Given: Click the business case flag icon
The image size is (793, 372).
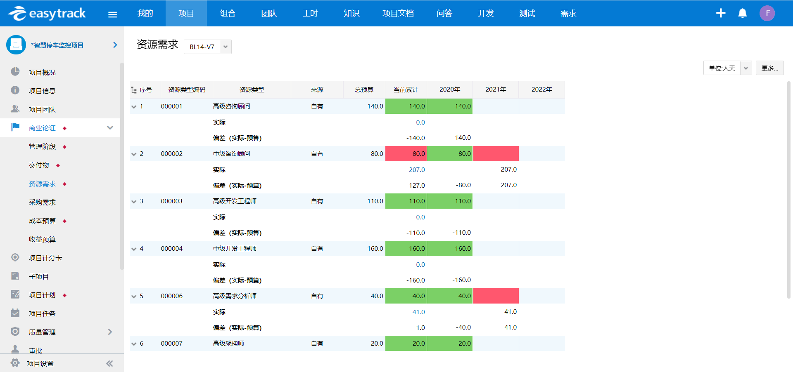Looking at the screenshot, I should (15, 127).
